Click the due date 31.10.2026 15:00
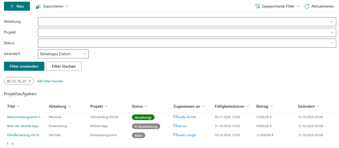The width and height of the screenshot is (339, 148). click(227, 126)
